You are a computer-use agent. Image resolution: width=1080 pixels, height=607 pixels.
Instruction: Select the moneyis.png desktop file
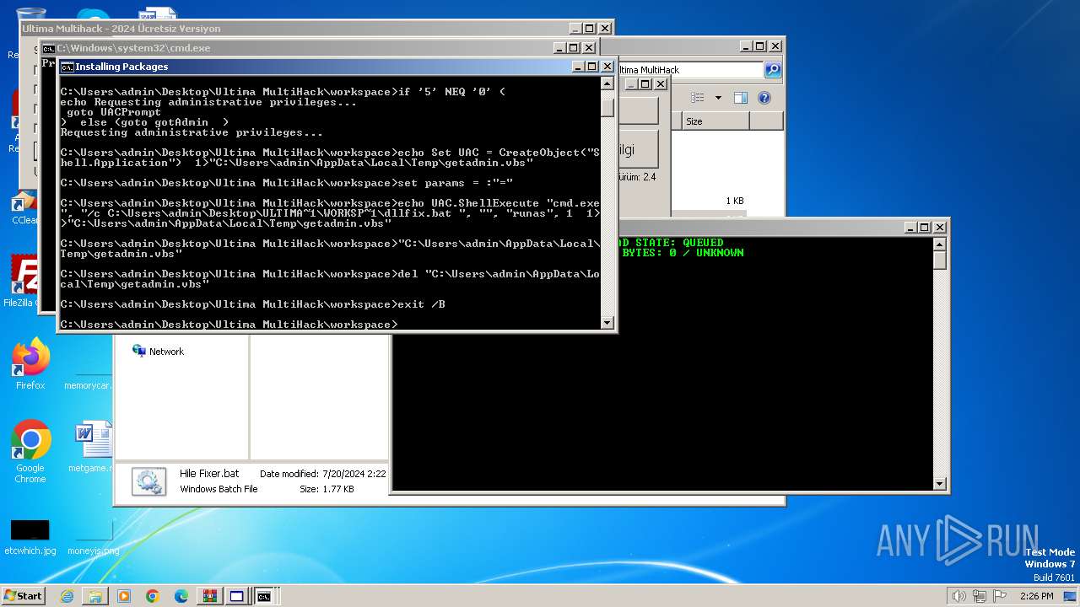(x=93, y=537)
